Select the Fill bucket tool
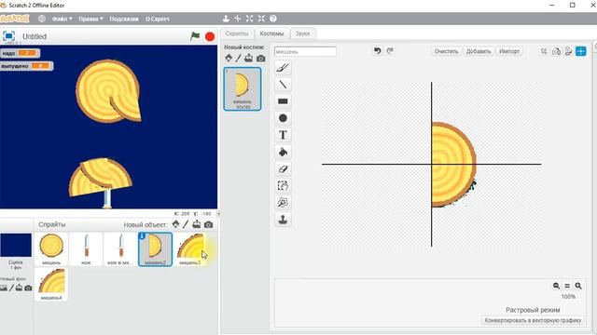 click(283, 152)
